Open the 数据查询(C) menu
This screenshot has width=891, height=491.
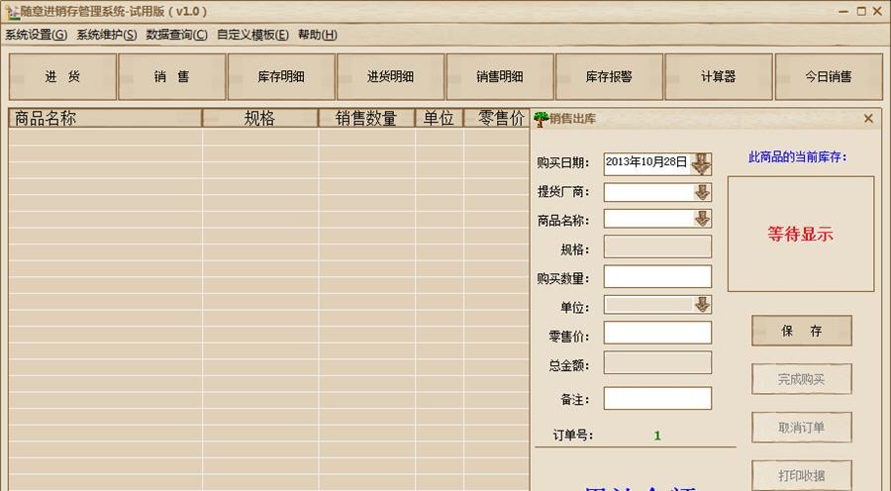point(177,35)
